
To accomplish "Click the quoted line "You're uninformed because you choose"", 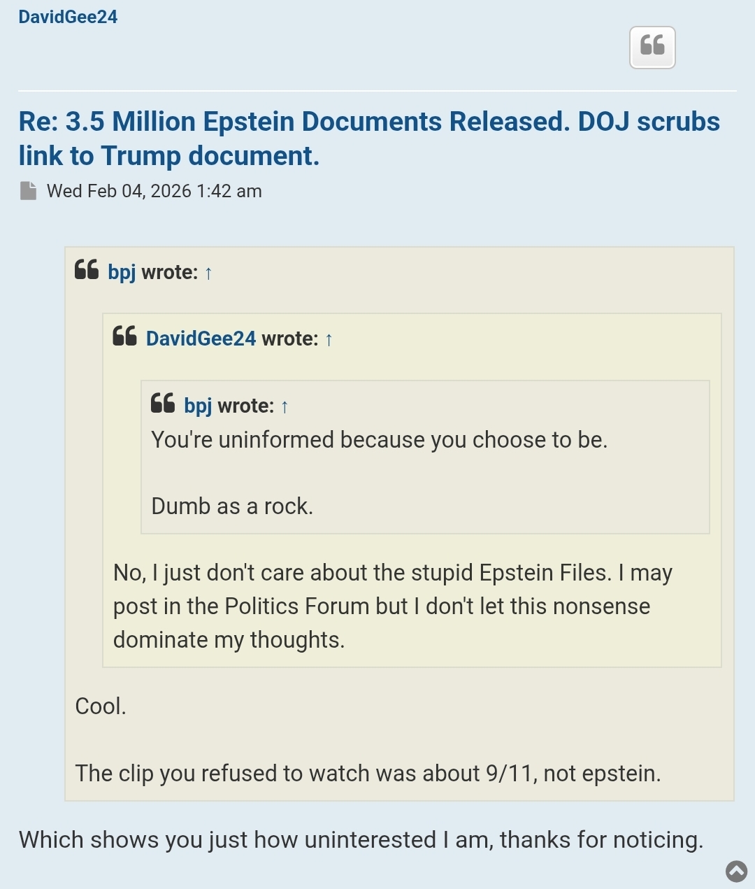I will click(x=379, y=440).
